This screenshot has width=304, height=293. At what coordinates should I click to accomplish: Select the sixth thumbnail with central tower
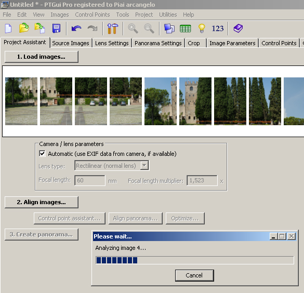pyautogui.click(x=195, y=101)
